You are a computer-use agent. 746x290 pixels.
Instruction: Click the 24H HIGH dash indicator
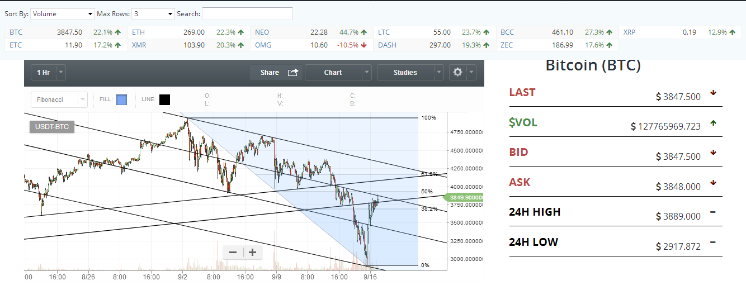[713, 212]
